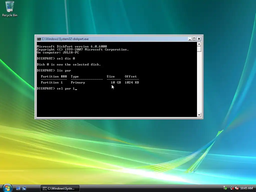Maximize the diskpart.exe window
256x192 pixels.
pos(194,39)
